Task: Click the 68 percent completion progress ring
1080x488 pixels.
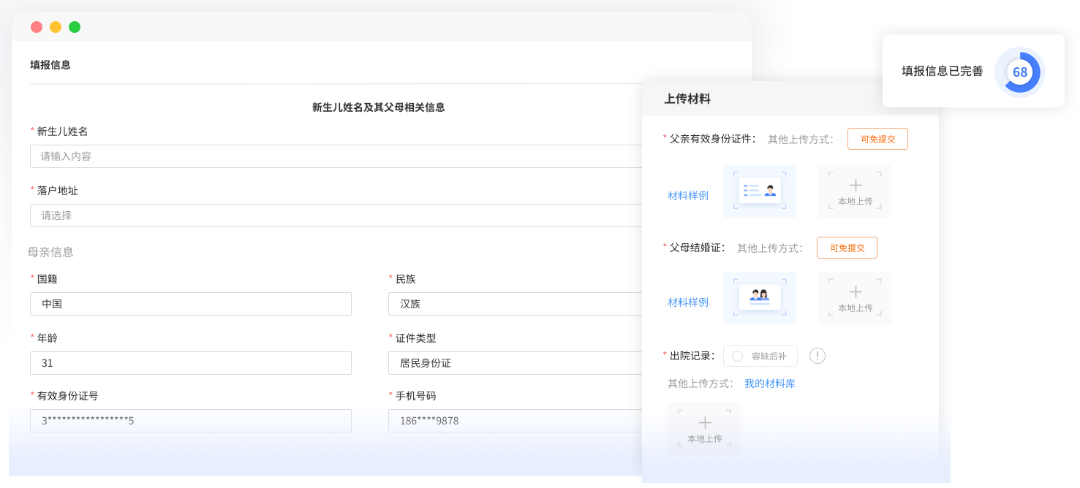Action: pos(1019,72)
